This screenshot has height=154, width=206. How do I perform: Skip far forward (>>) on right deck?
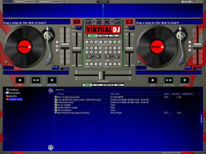click(119, 64)
